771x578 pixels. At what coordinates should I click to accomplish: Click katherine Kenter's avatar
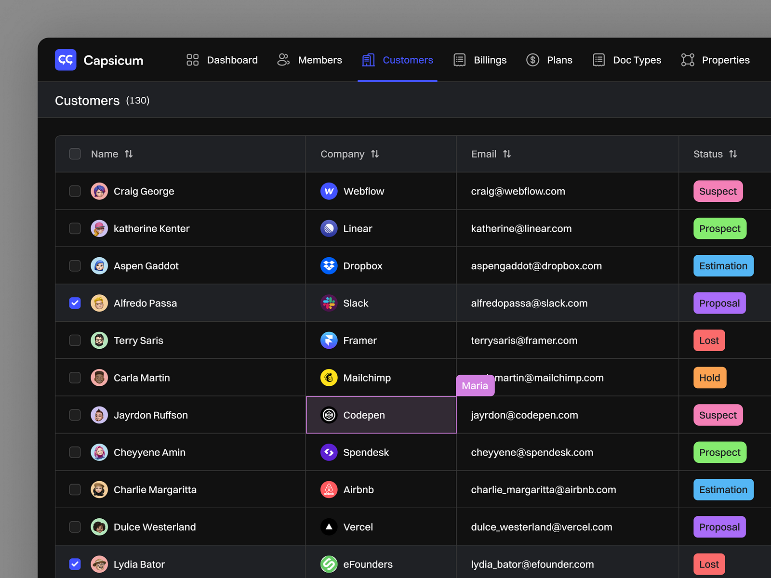(99, 228)
